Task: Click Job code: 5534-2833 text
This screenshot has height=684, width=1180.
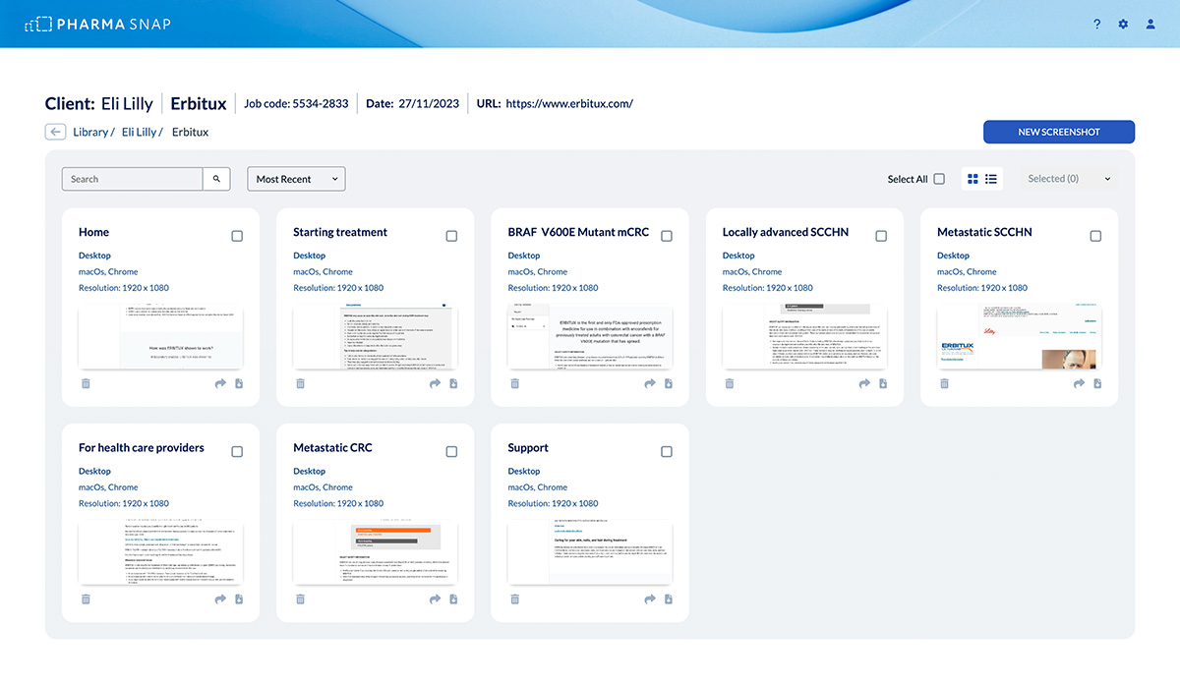Action: click(x=296, y=103)
